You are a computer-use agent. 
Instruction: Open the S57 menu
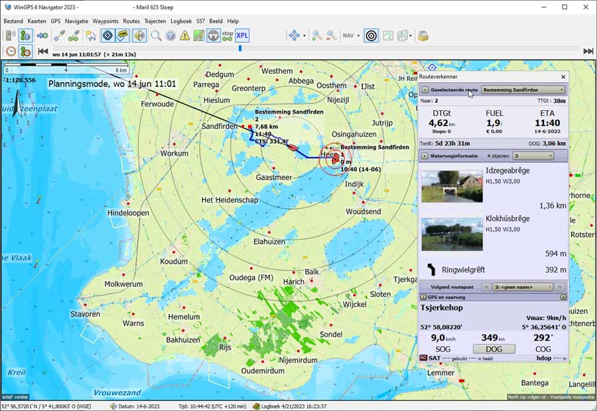(x=200, y=21)
